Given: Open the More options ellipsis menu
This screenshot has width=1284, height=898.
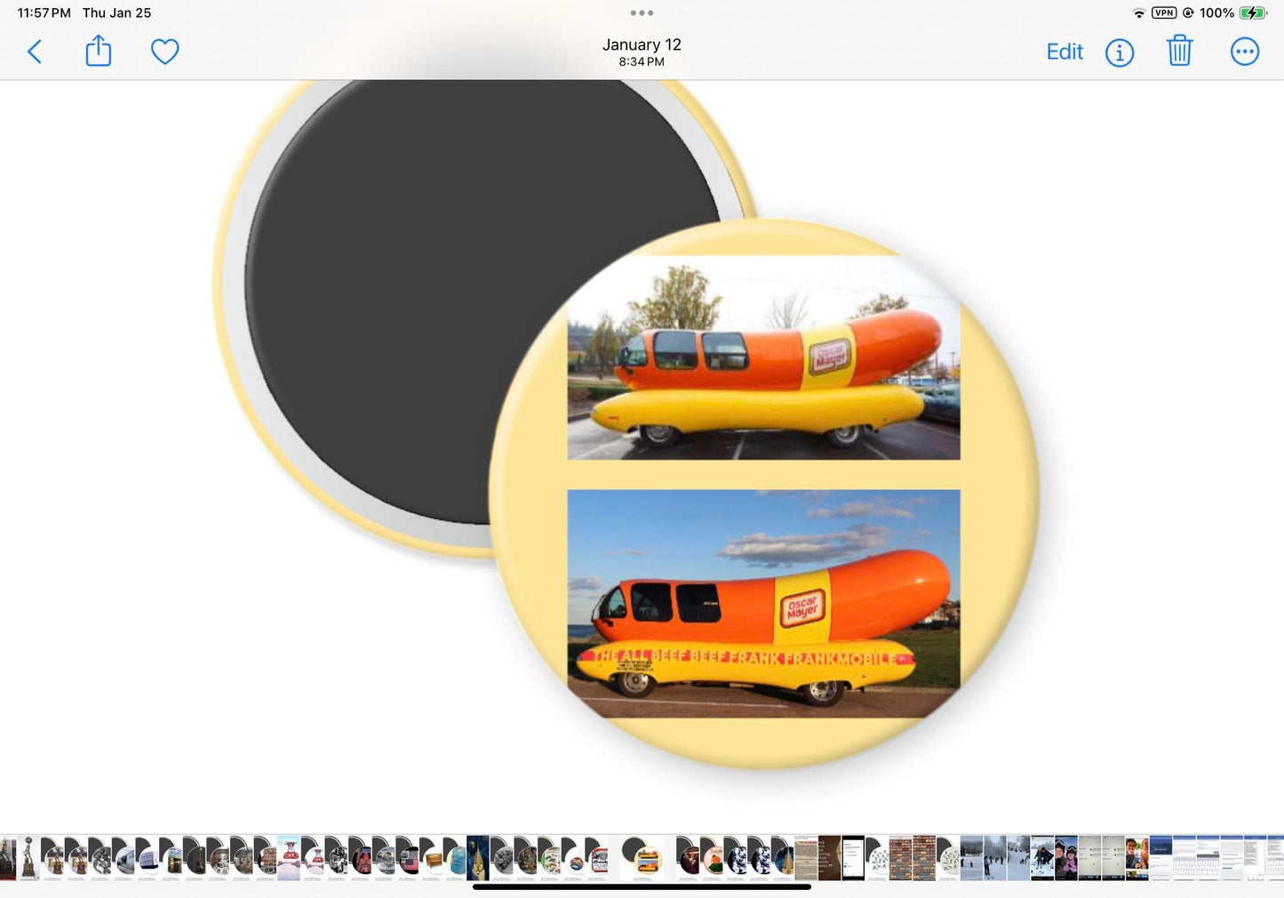Looking at the screenshot, I should tap(1244, 52).
